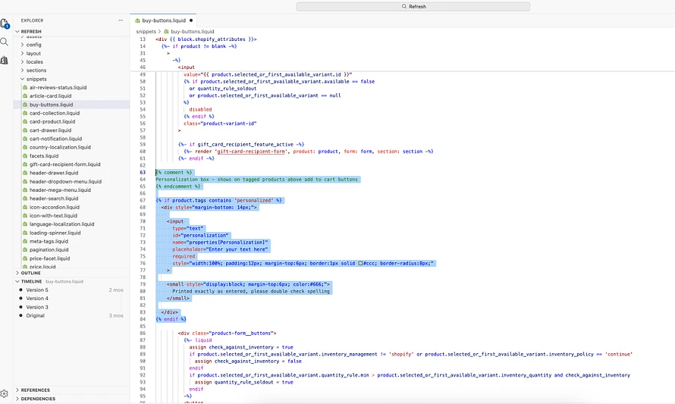675x404 pixels.
Task: Expand the REFERENCES panel
Action: (x=36, y=390)
